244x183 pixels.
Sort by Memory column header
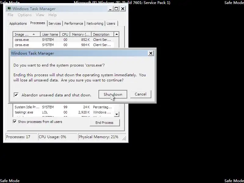click(81, 34)
